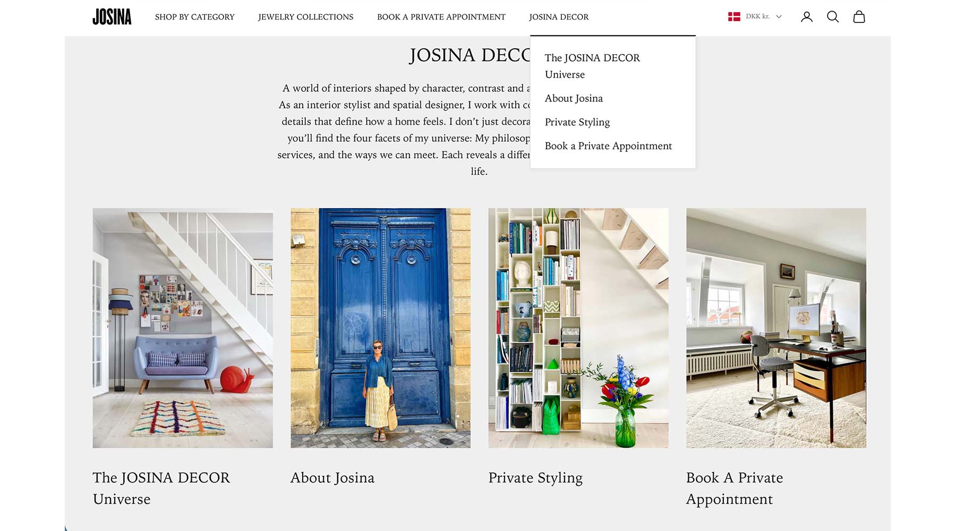This screenshot has height=531, width=956.
Task: Open the blue door photo
Action: (x=380, y=328)
